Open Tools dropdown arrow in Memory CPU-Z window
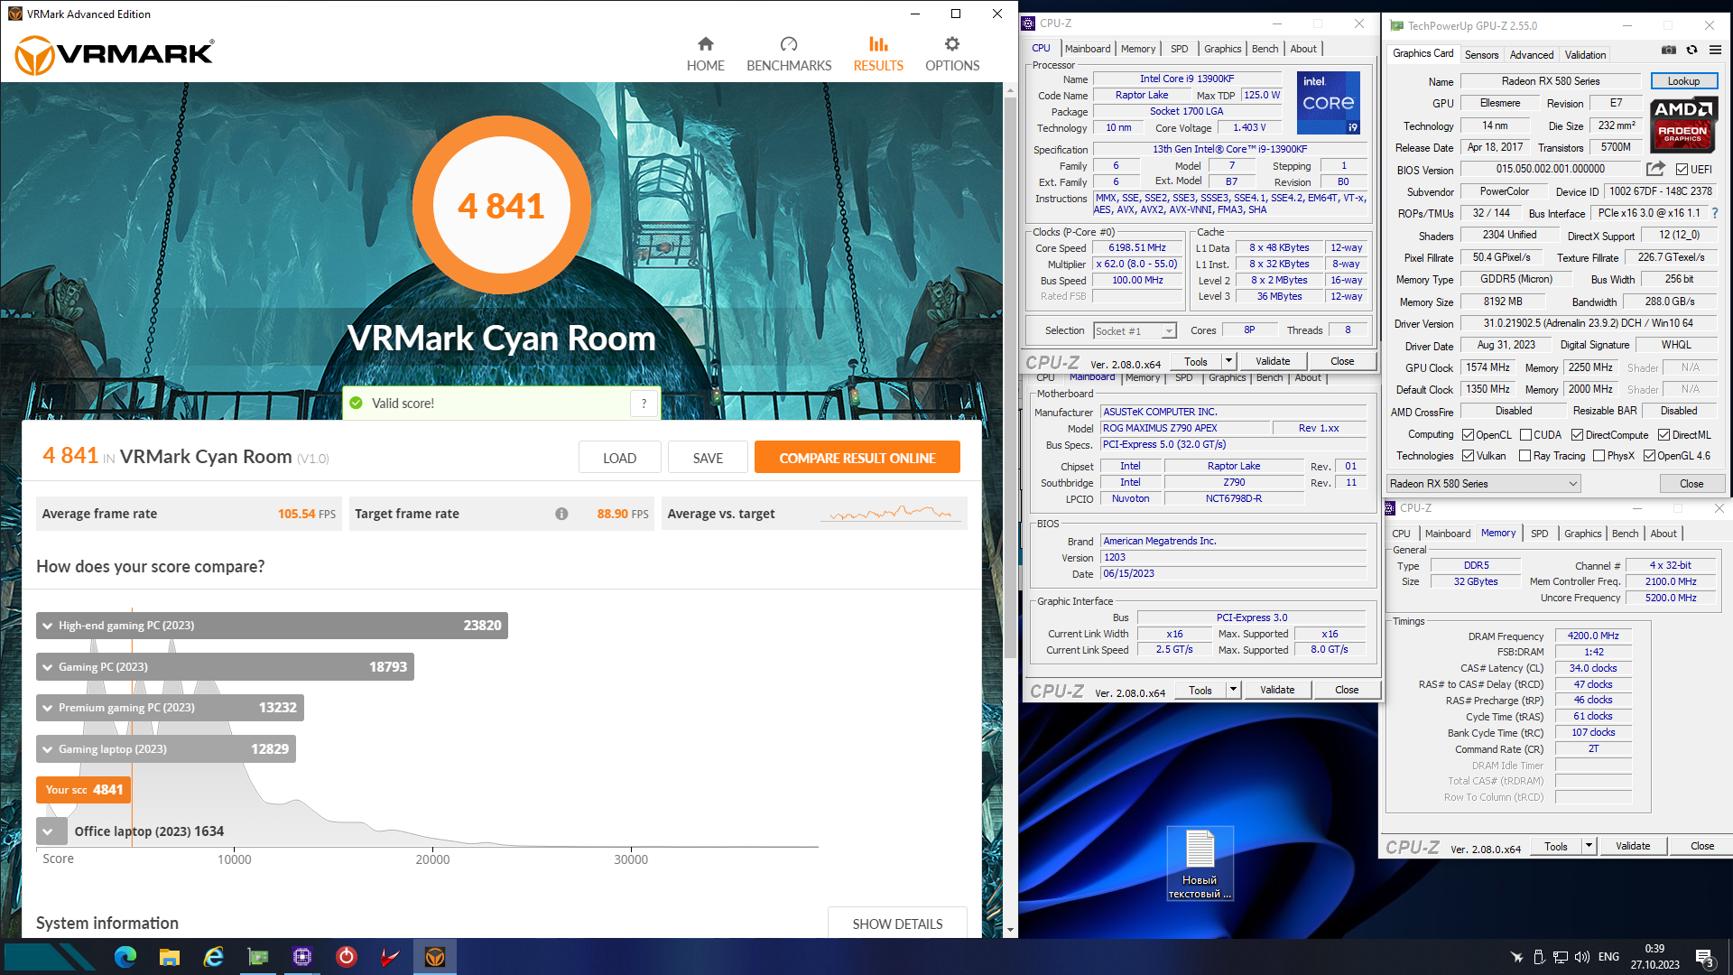The width and height of the screenshot is (1733, 975). click(x=1589, y=846)
